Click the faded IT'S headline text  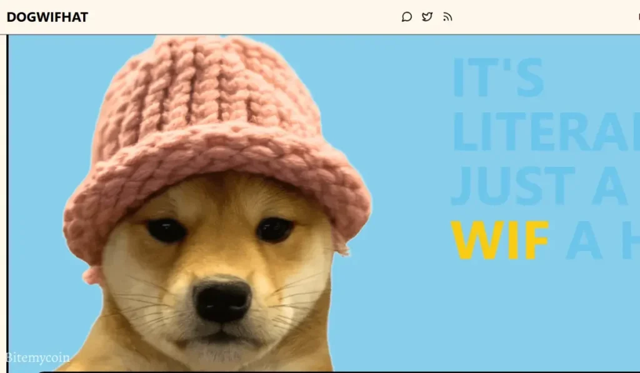497,77
